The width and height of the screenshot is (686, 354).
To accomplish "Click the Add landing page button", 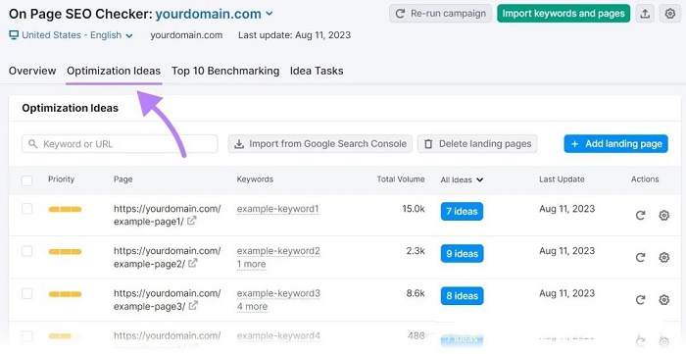I will 616,144.
